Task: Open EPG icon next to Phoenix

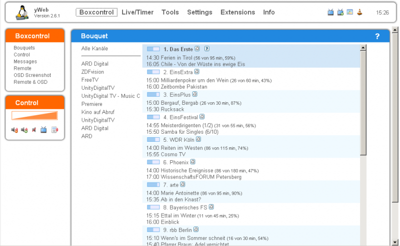Action: (193, 162)
